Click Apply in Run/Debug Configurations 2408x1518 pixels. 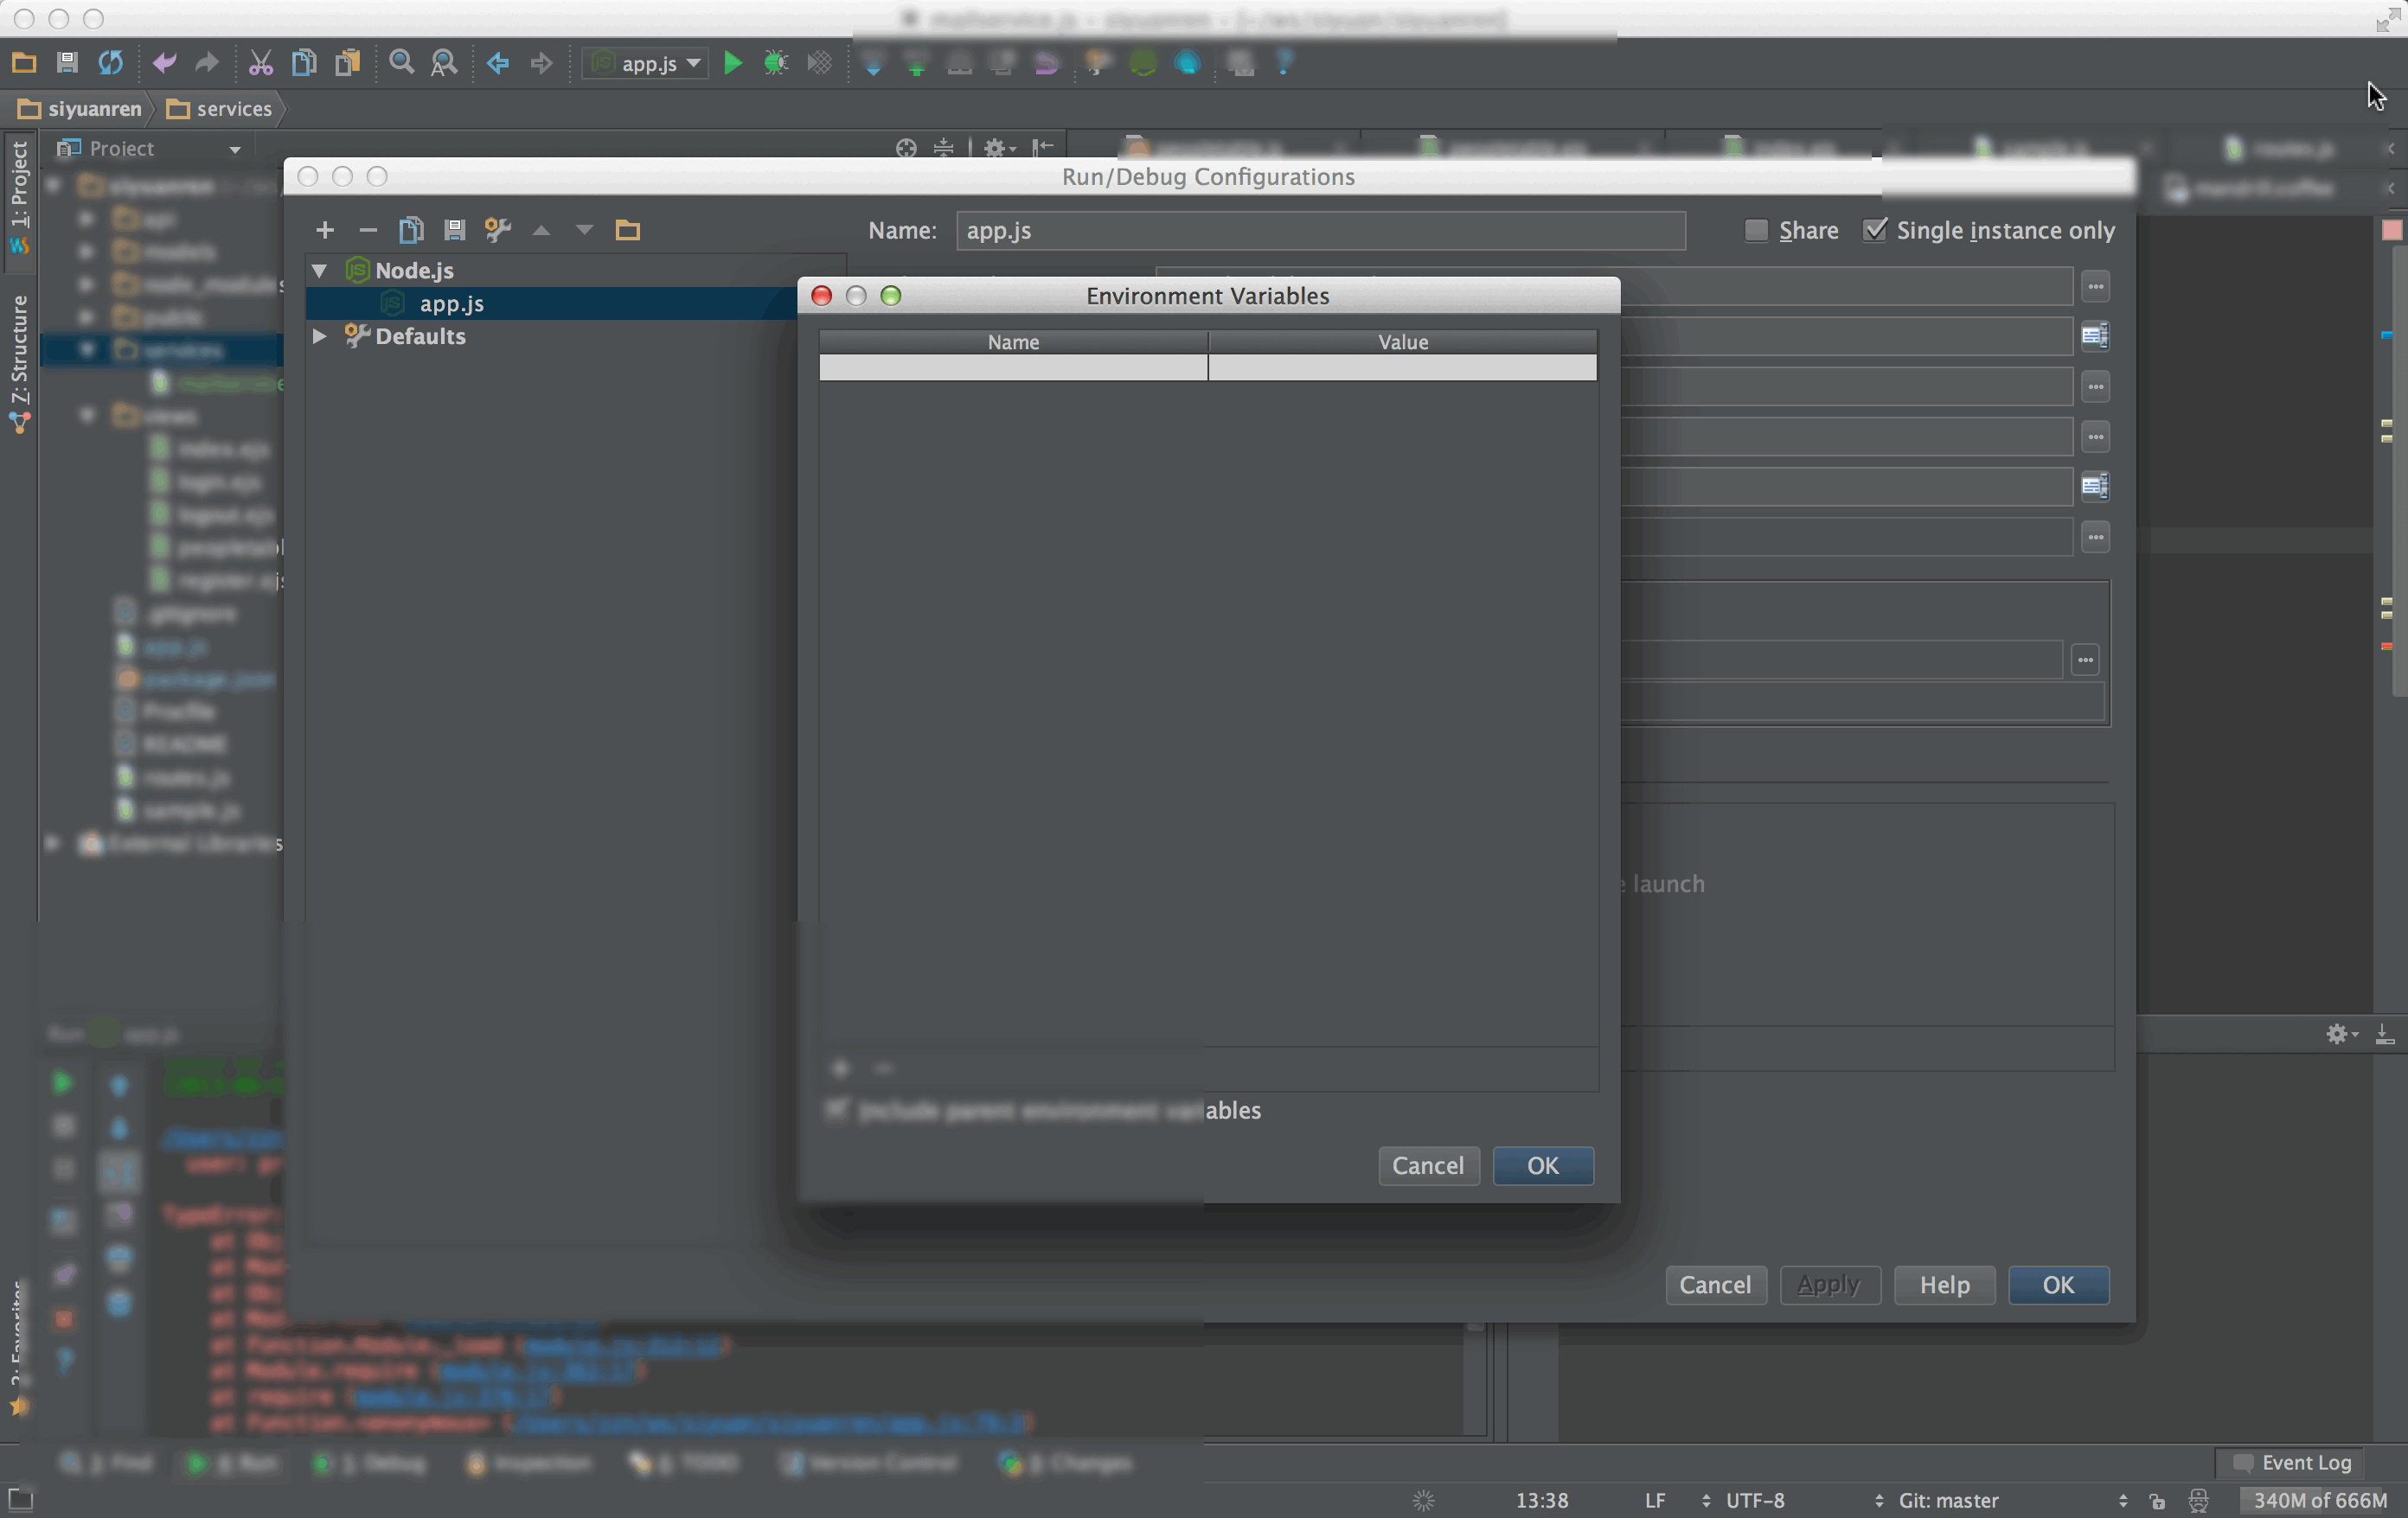point(1829,1285)
